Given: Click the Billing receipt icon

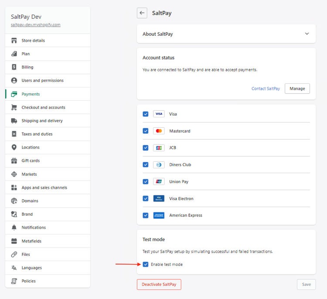Looking at the screenshot, I should tap(14, 67).
